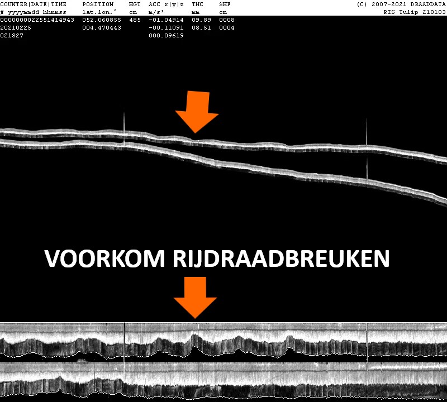The width and height of the screenshot is (447, 402).
Task: Click the THC column header
Action: (x=197, y=4)
